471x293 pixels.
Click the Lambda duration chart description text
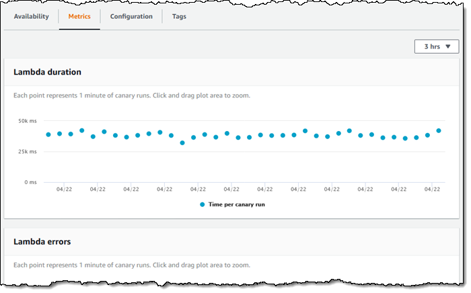coord(131,95)
